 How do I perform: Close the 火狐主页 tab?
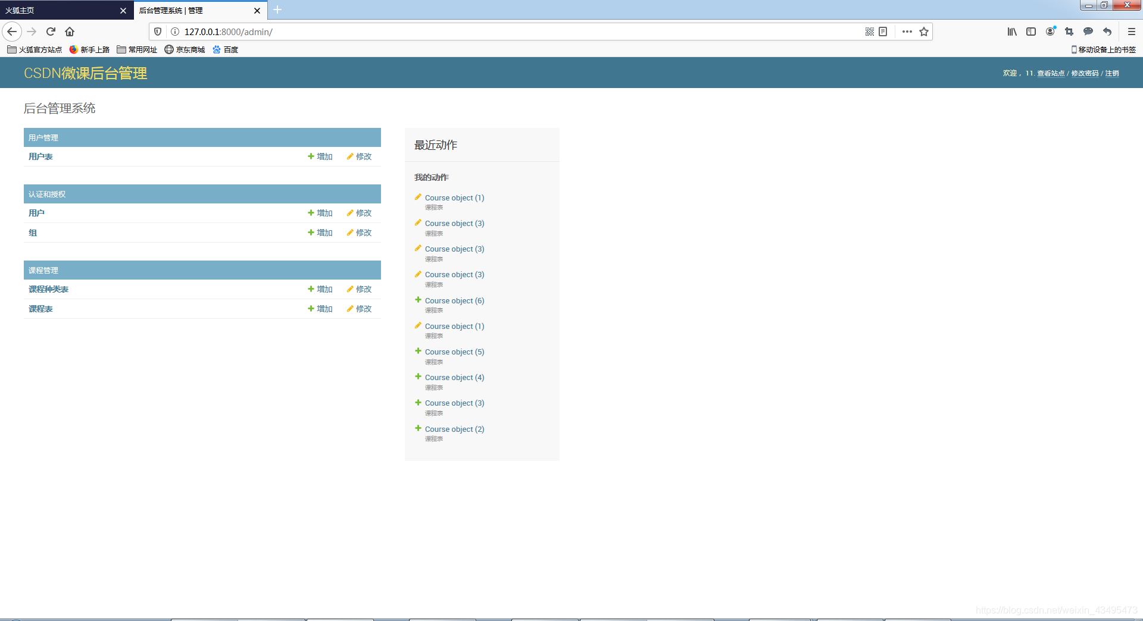[x=123, y=11]
